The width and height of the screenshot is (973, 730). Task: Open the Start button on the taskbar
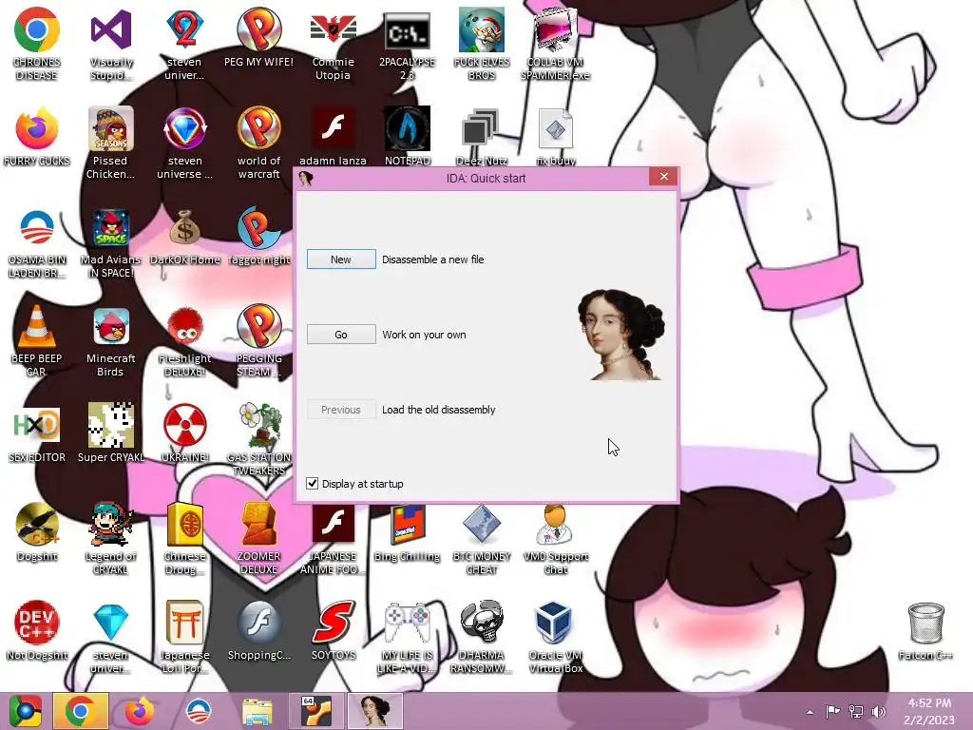coord(25,711)
